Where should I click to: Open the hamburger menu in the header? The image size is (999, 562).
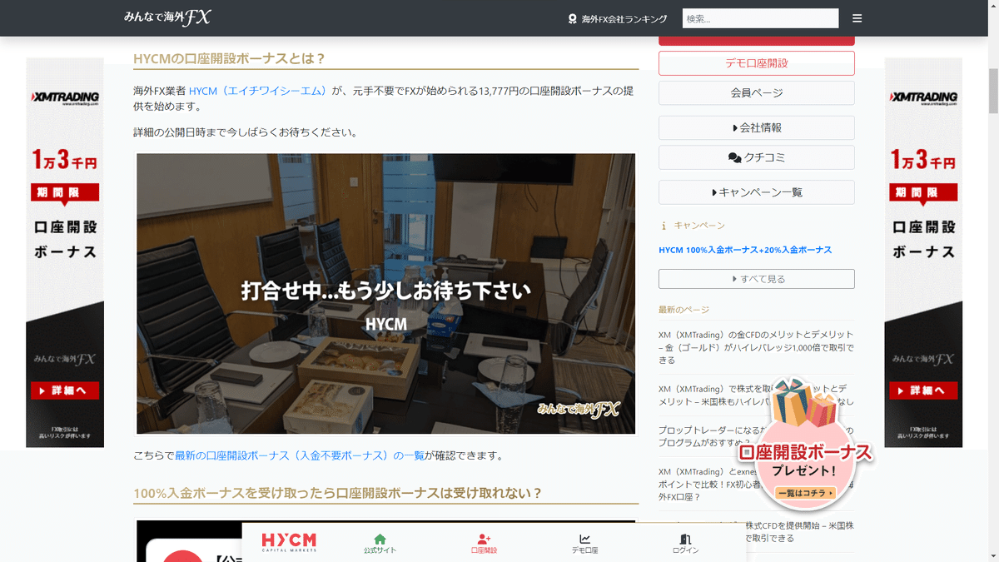pyautogui.click(x=856, y=17)
